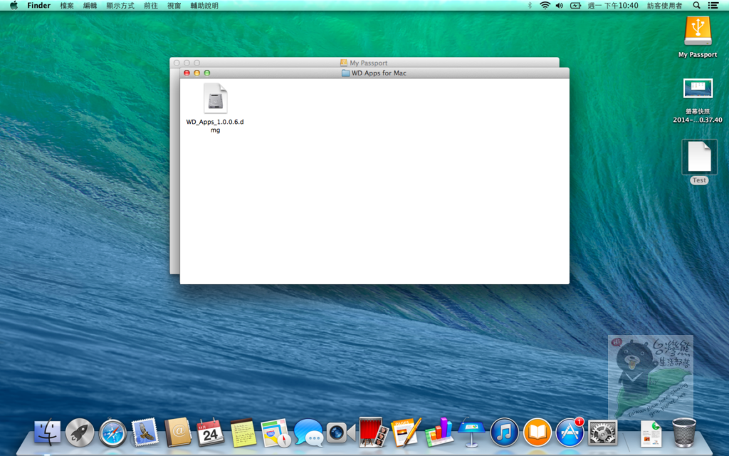Open 編輯 menu
The height and width of the screenshot is (456, 729).
tap(90, 6)
